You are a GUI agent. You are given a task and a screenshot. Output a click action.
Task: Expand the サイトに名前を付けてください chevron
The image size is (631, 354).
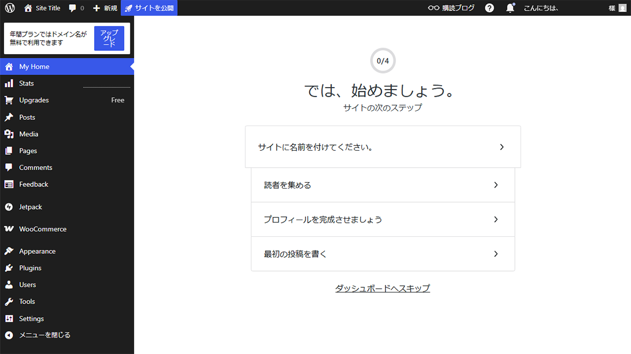coord(502,147)
